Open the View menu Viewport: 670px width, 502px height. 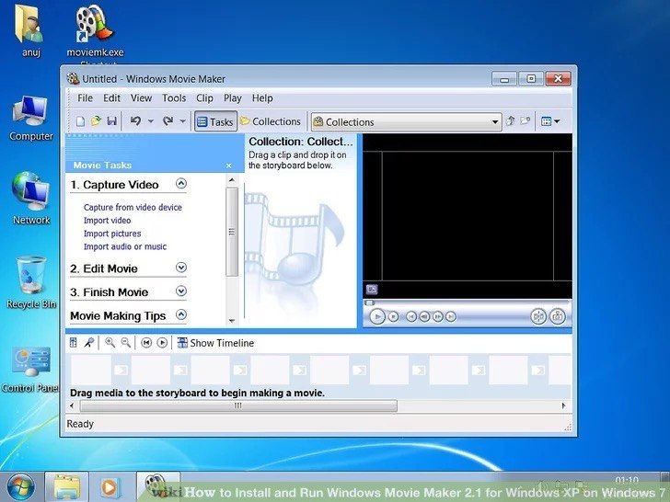[x=141, y=98]
